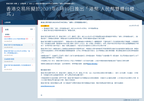Open the news item dated 2023年5月5日
This screenshot has width=144, height=101.
[17, 66]
